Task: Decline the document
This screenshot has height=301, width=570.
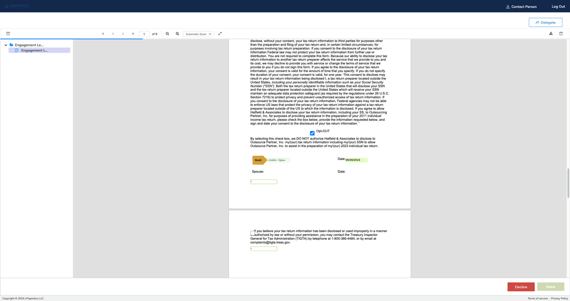Action: [x=521, y=287]
